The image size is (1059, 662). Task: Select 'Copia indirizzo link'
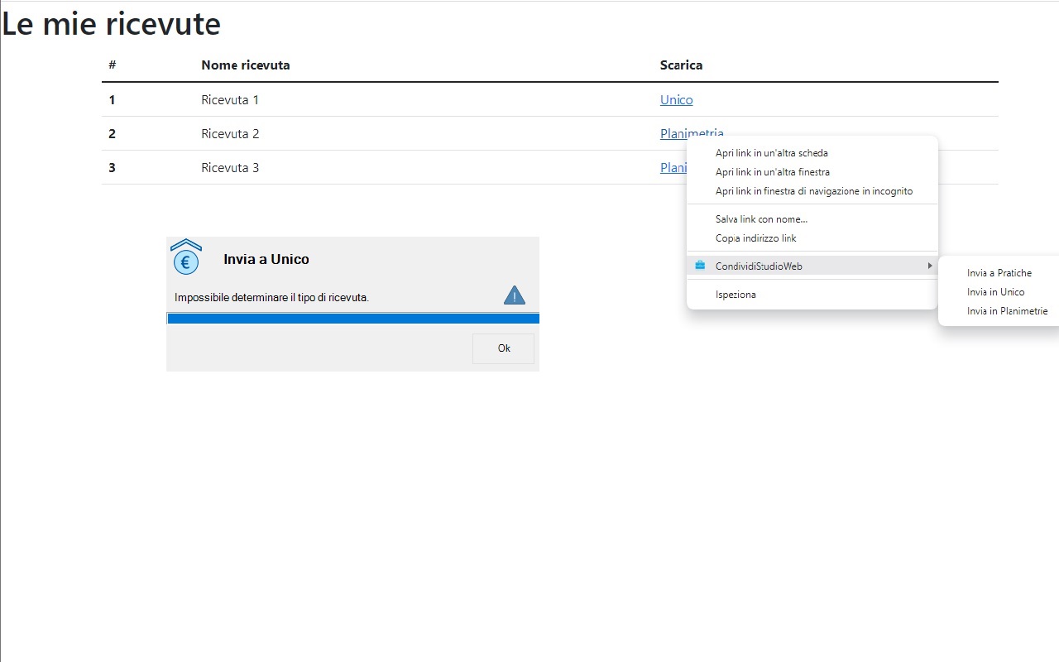point(755,238)
